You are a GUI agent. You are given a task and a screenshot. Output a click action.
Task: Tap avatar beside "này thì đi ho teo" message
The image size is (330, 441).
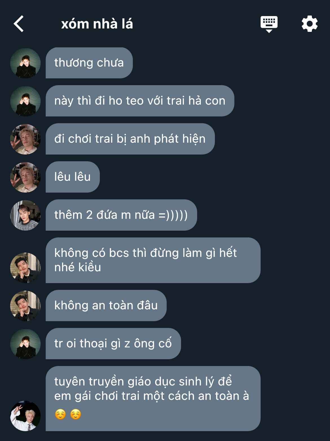[25, 101]
